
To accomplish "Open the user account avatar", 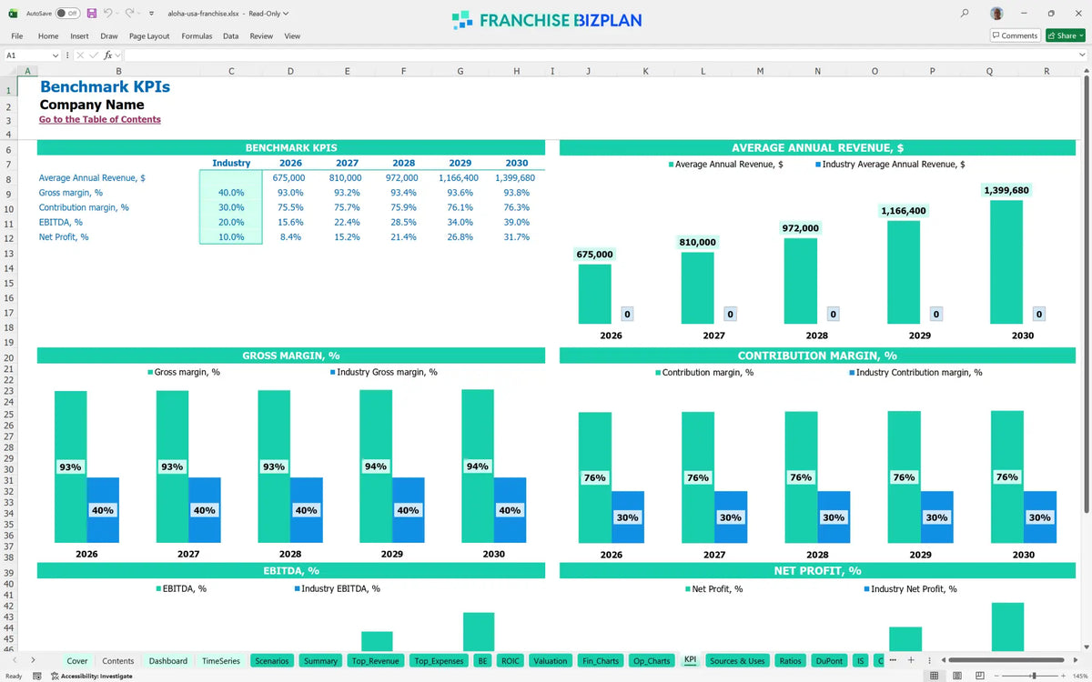I will tap(997, 14).
